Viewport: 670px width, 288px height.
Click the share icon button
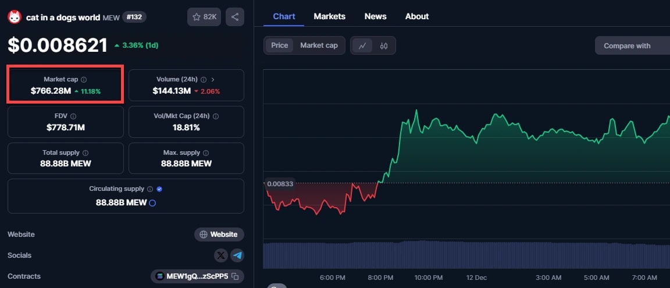(x=235, y=17)
